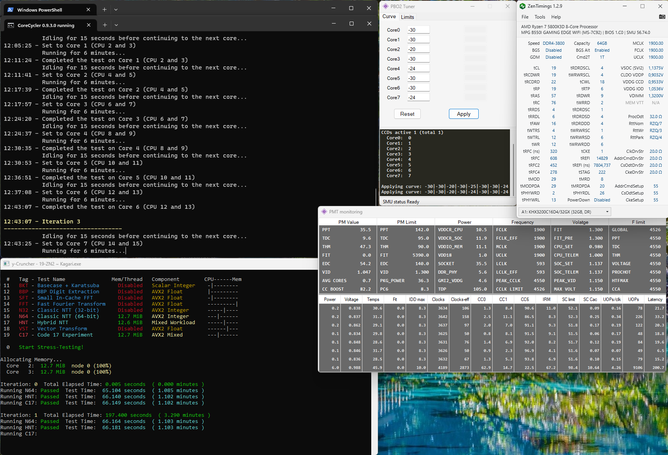The height and width of the screenshot is (455, 668).
Task: Click the 64GB capacity value in ZenTimings
Action: tap(602, 43)
